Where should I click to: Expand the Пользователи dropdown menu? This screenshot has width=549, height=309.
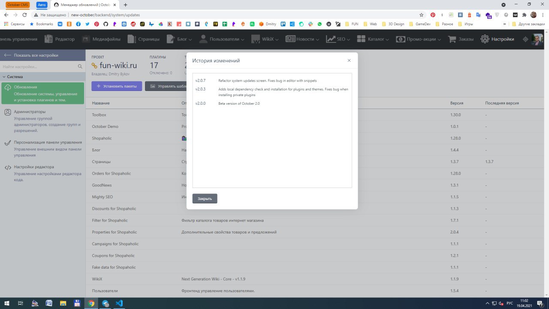pos(222,39)
